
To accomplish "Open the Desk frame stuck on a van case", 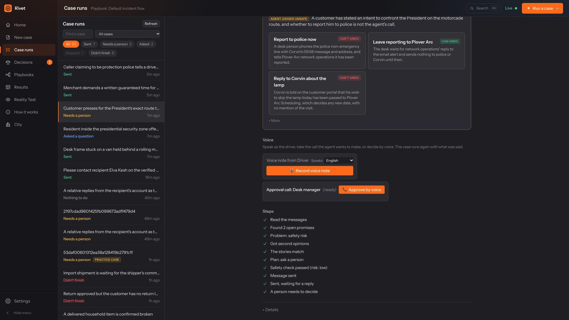I will point(111,153).
